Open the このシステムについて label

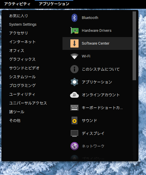(x=101, y=69)
